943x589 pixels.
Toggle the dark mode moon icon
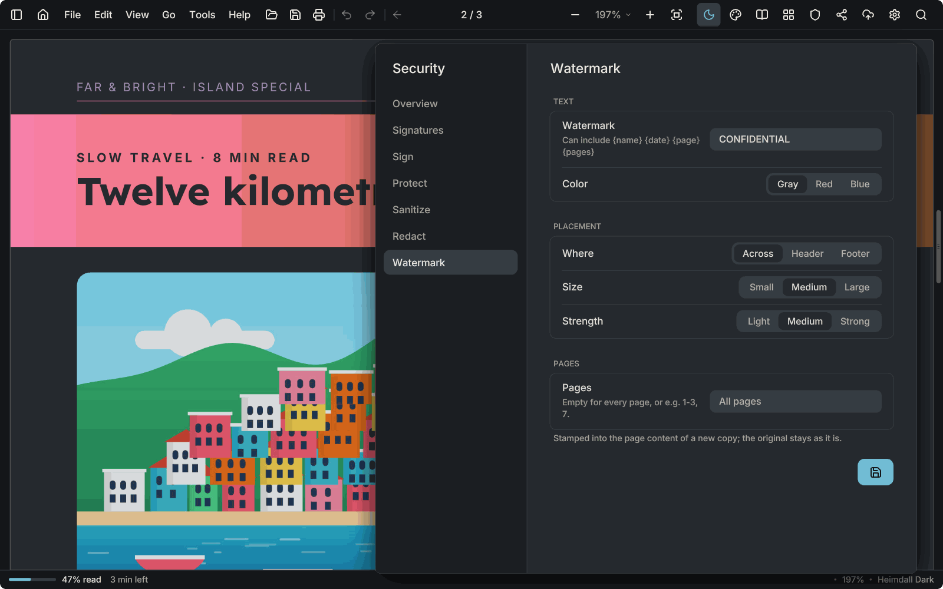[709, 15]
